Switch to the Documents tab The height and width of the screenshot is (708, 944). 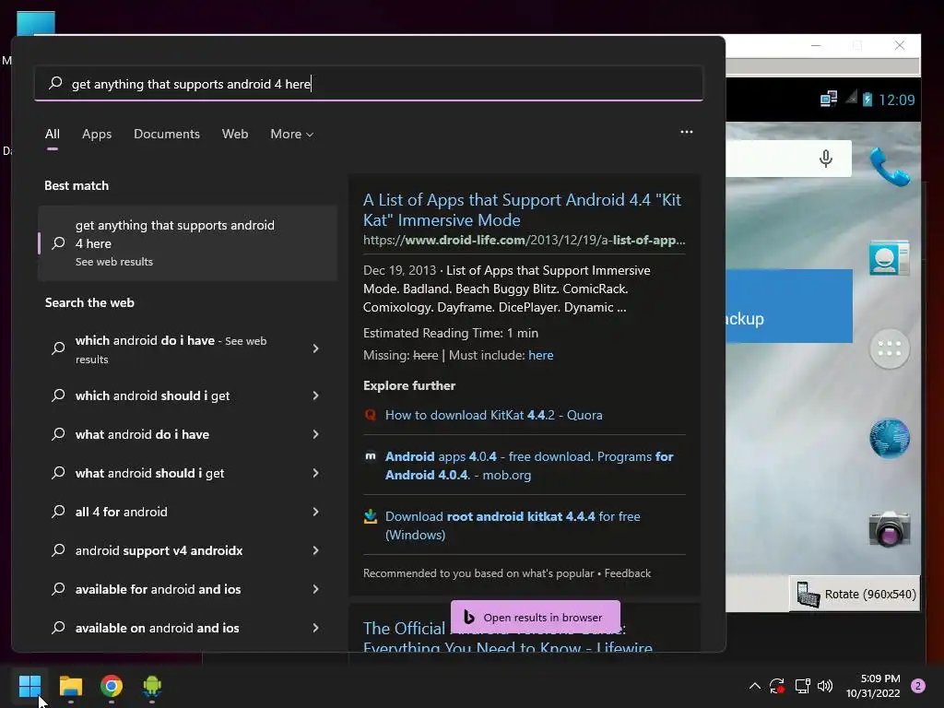click(167, 134)
